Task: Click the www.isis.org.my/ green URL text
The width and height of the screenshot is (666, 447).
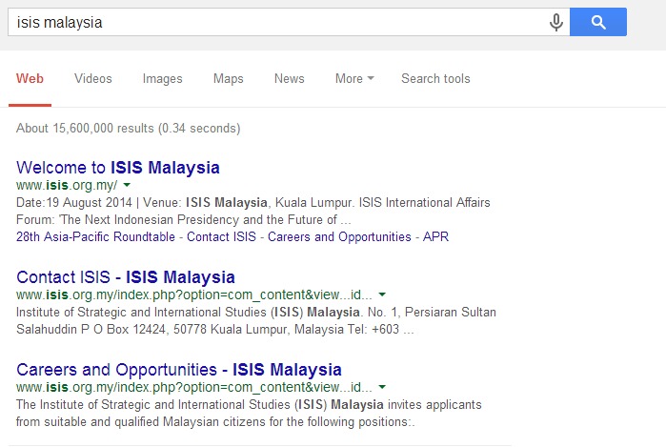Action: [67, 185]
